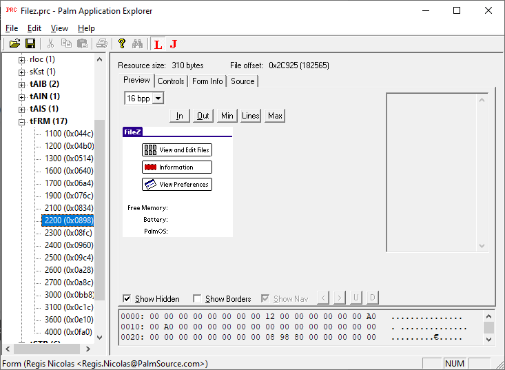Collapse the tFRM (17) tree node

coord(22,121)
